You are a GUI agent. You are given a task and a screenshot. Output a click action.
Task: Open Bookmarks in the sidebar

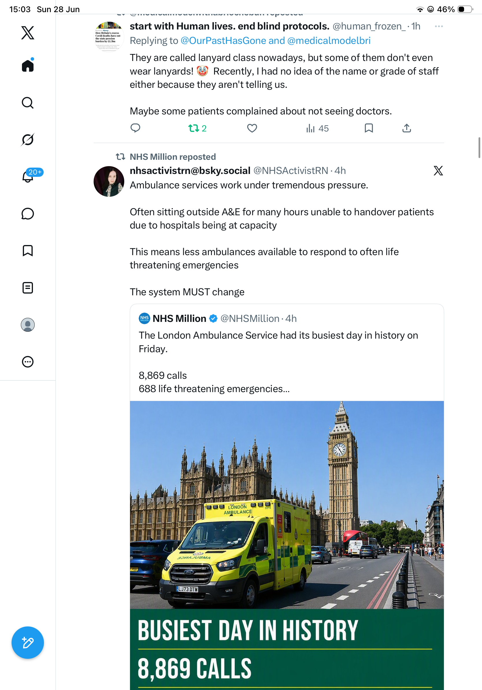28,251
